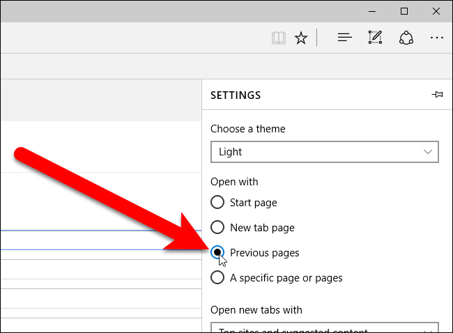453x333 pixels.
Task: Open the new tabs content dropdown
Action: [324, 327]
